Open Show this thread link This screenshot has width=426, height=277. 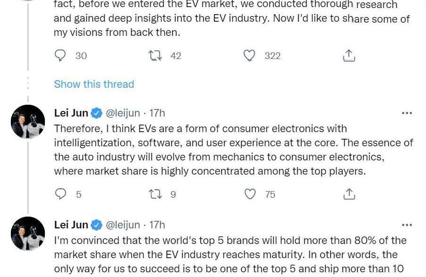pos(94,84)
